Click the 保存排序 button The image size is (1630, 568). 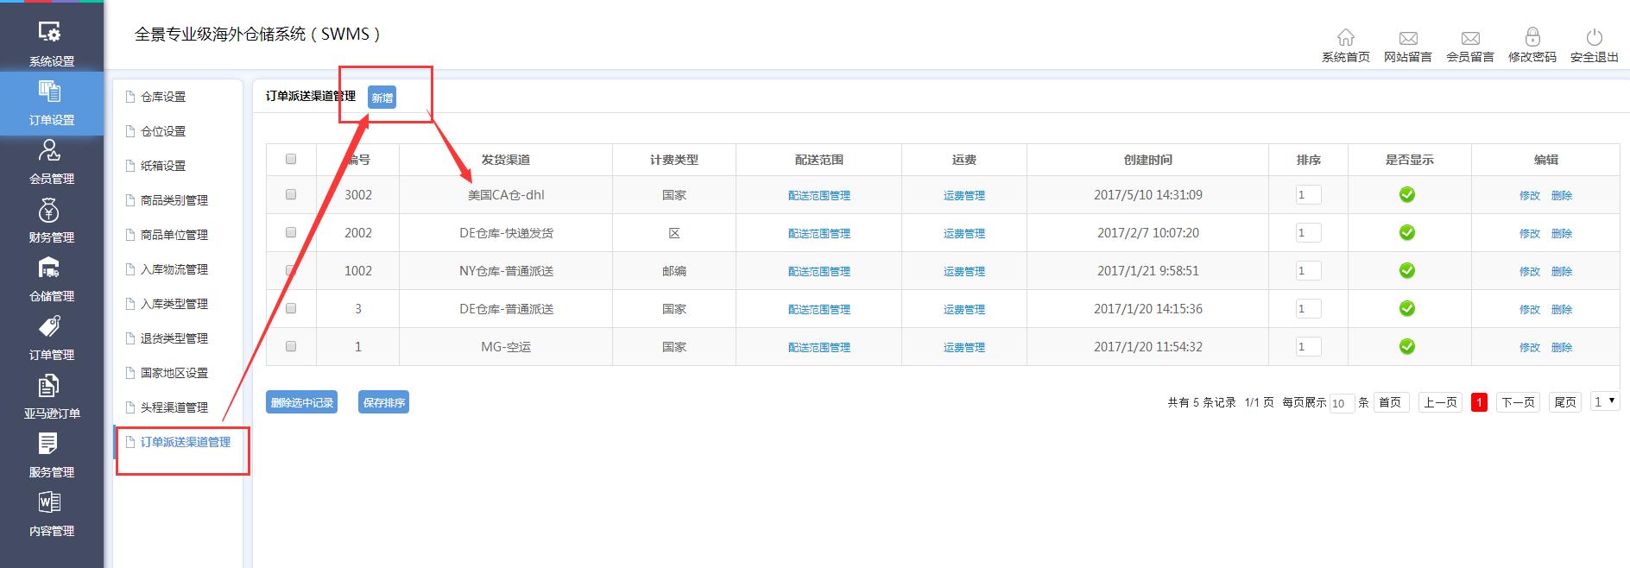(383, 403)
